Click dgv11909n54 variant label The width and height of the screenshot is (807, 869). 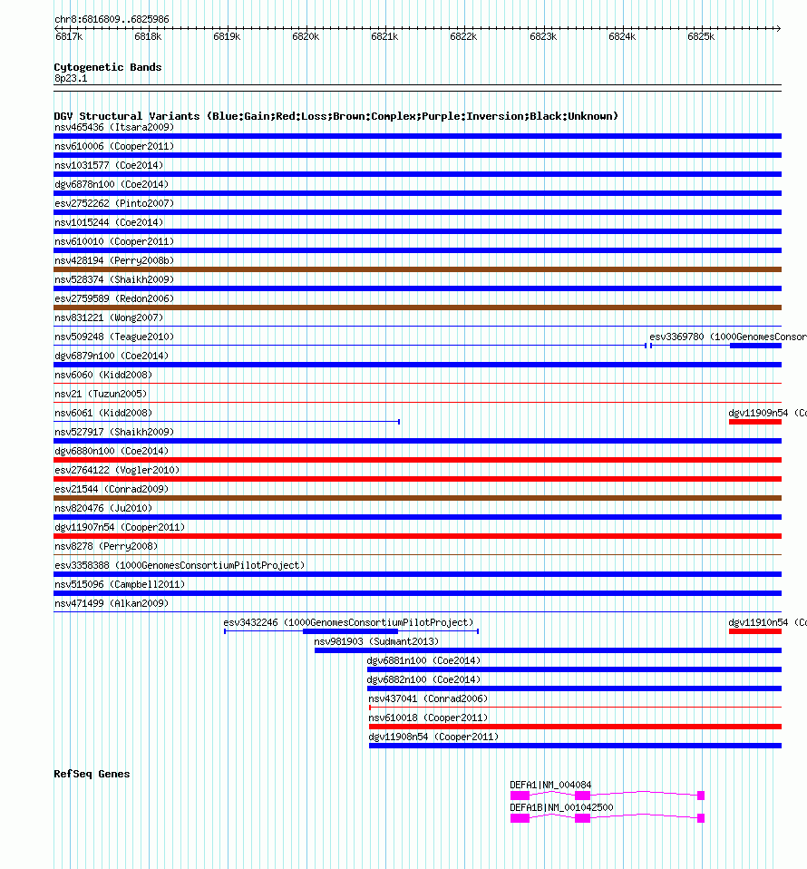coord(767,413)
